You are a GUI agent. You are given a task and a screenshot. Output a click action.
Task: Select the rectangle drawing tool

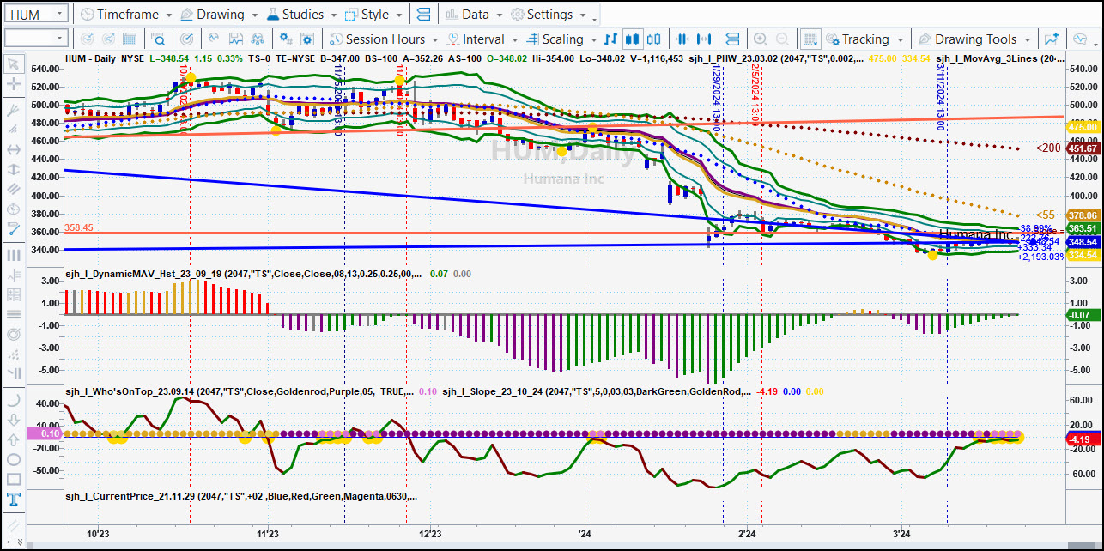[13, 480]
